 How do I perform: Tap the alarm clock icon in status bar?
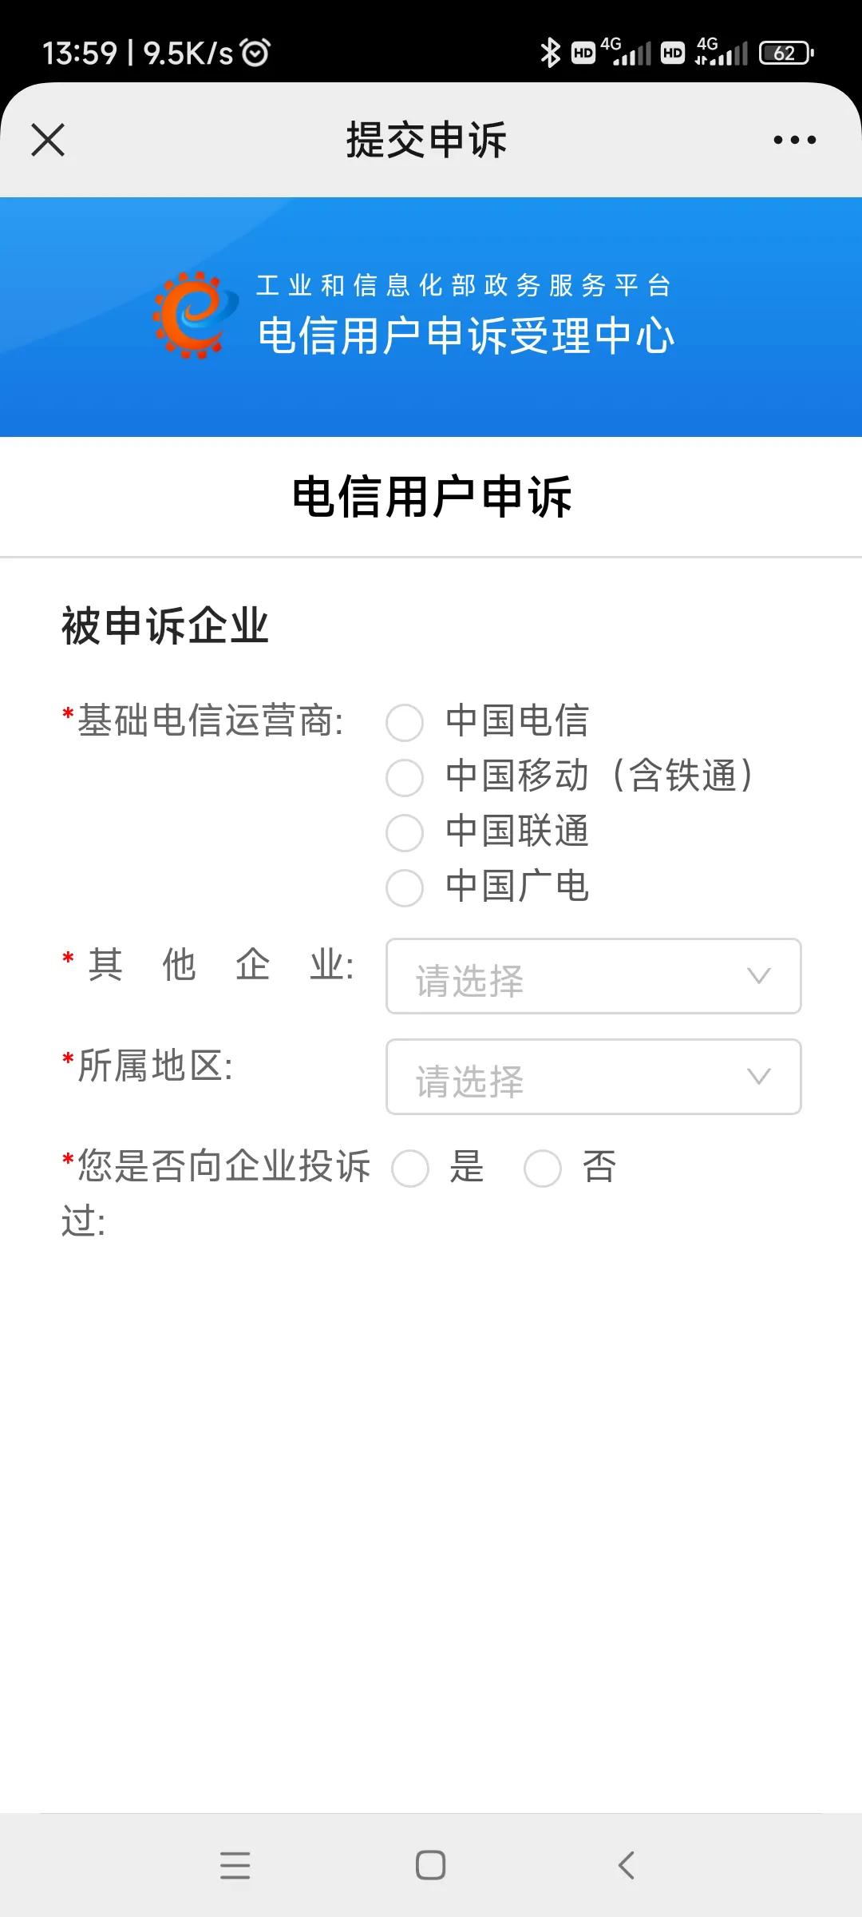click(x=254, y=50)
